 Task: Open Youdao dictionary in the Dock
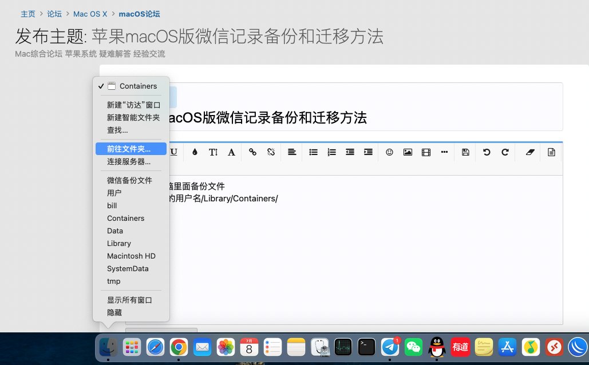pos(460,347)
